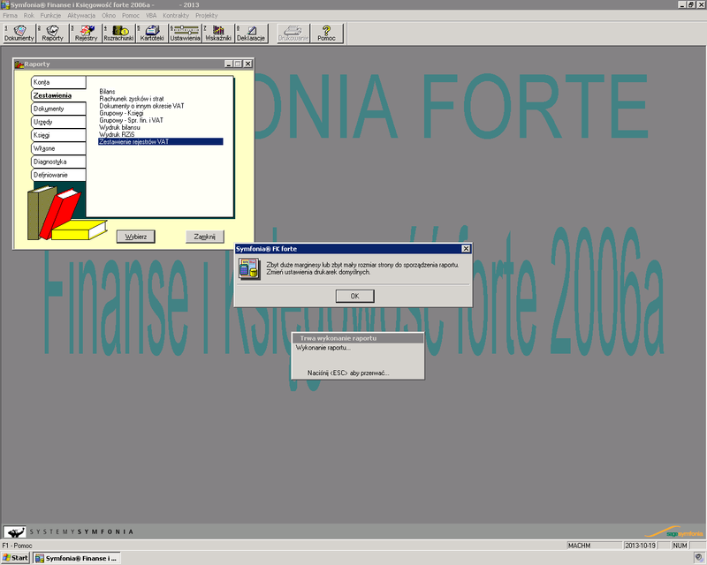Select Grupowy - Spr. fin. i VAT report

(131, 120)
